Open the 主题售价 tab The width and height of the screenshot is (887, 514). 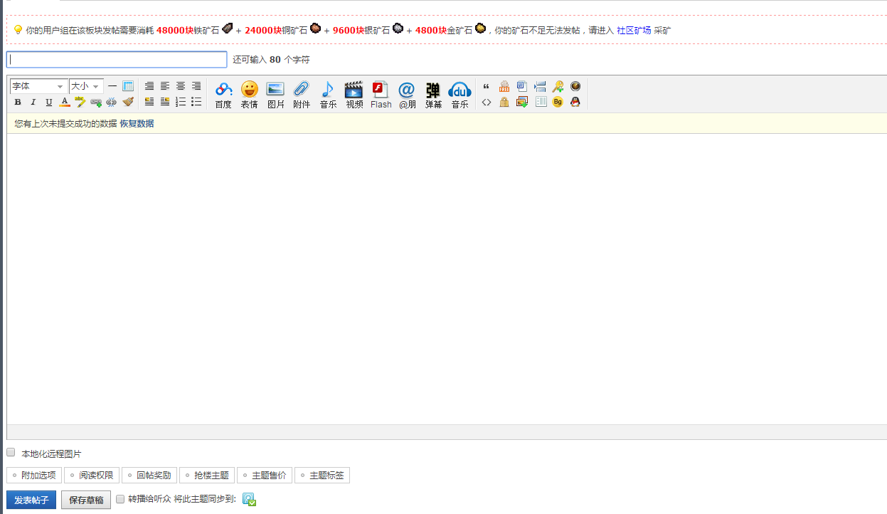coord(265,476)
